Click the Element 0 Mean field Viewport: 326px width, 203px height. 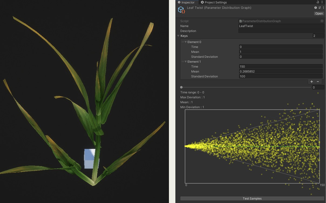click(281, 52)
